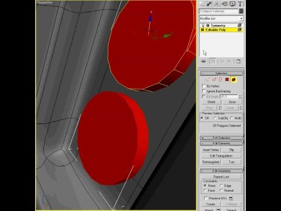Click the blue Z axis gizmo arrow

click(x=150, y=18)
